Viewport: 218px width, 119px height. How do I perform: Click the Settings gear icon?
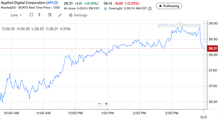(71, 15)
